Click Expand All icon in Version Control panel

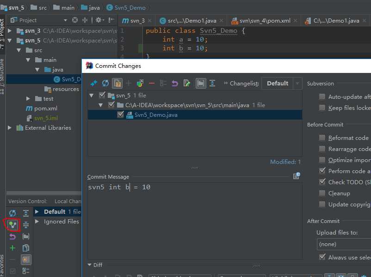point(26,213)
